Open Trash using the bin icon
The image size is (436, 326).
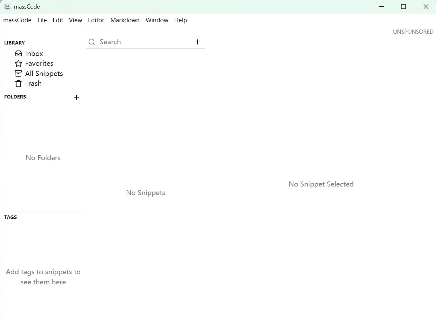pos(18,84)
